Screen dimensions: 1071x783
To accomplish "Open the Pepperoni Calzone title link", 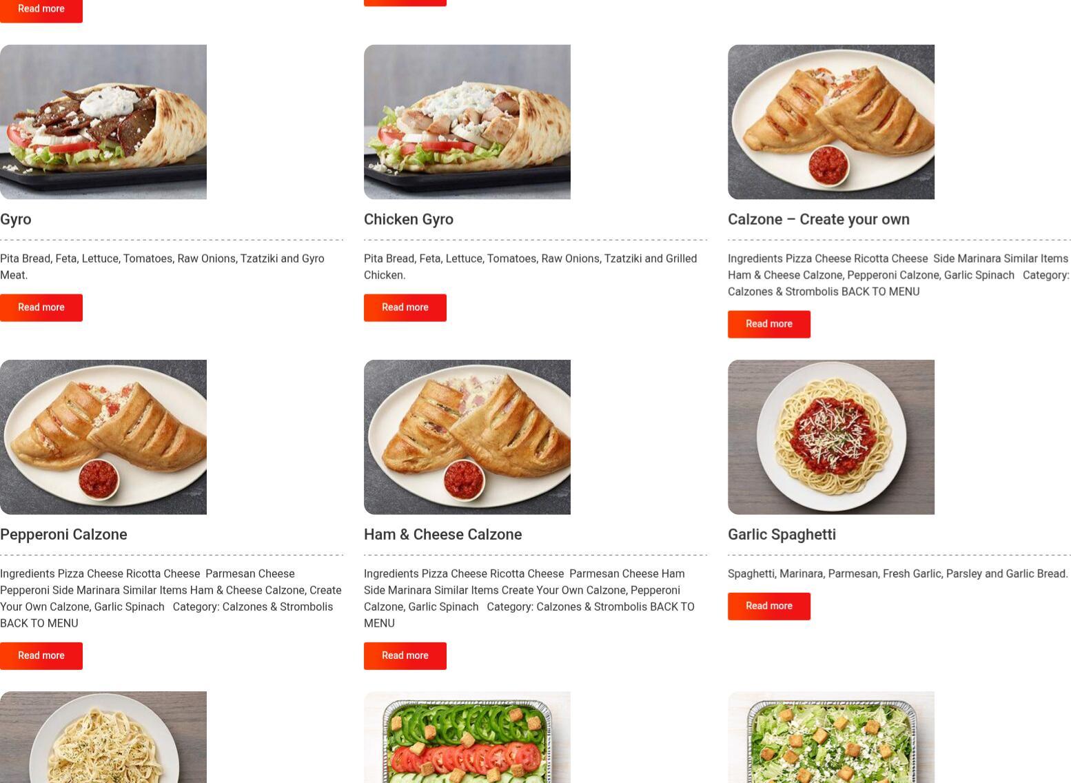I will [x=63, y=534].
